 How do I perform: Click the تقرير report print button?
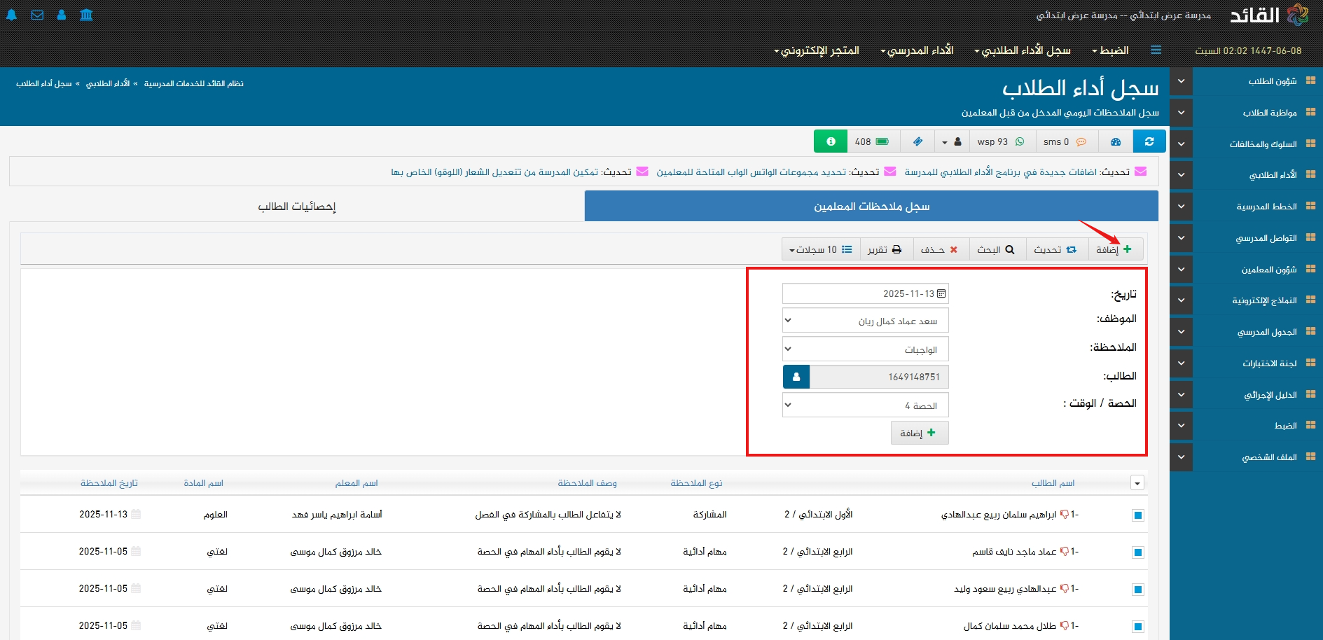tap(885, 249)
